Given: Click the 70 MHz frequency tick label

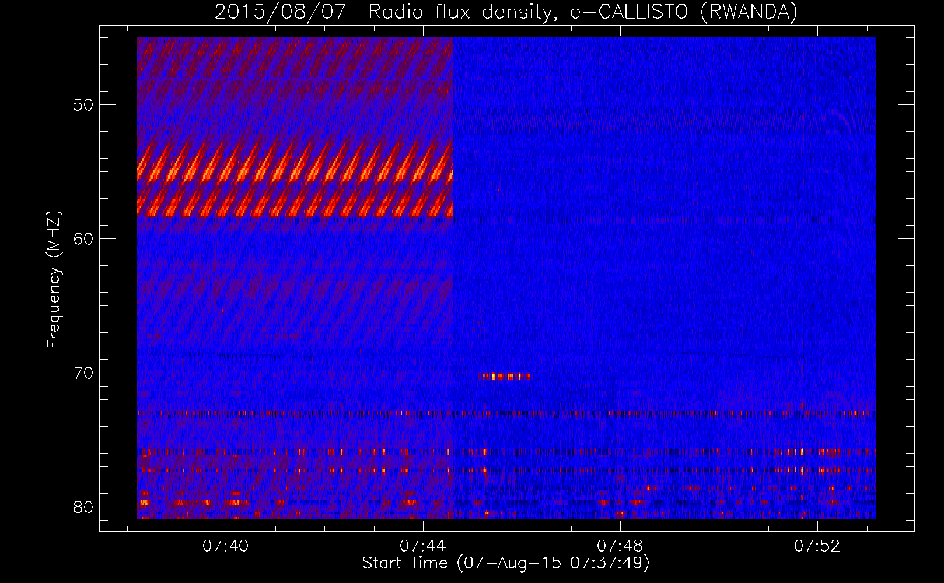Looking at the screenshot, I should point(83,373).
